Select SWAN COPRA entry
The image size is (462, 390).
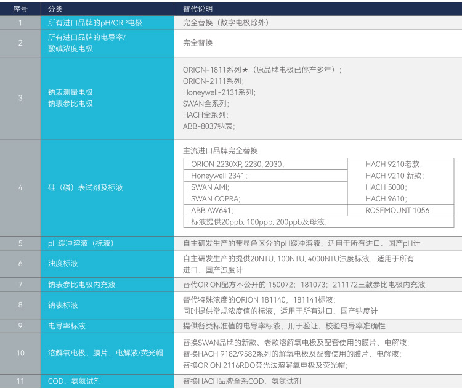click(x=216, y=198)
